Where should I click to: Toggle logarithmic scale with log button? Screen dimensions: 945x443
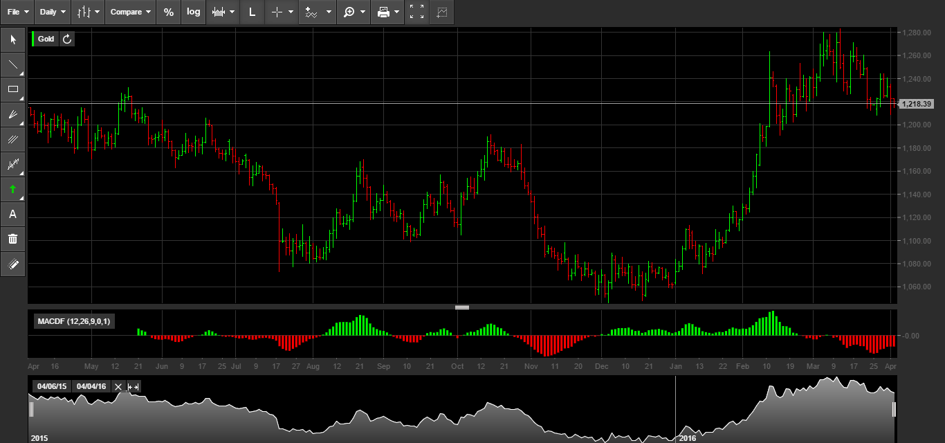click(x=194, y=12)
